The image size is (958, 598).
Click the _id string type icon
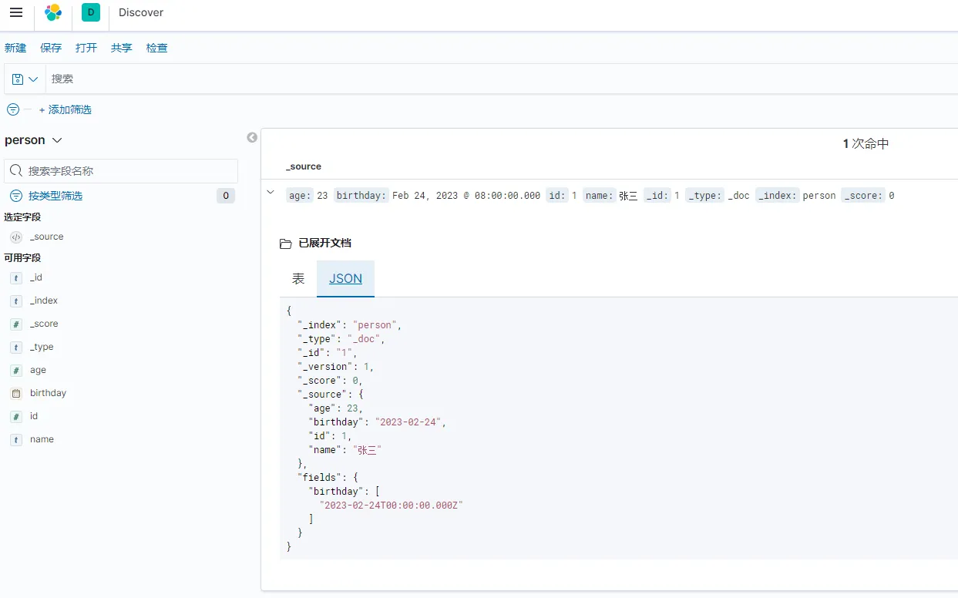(16, 277)
